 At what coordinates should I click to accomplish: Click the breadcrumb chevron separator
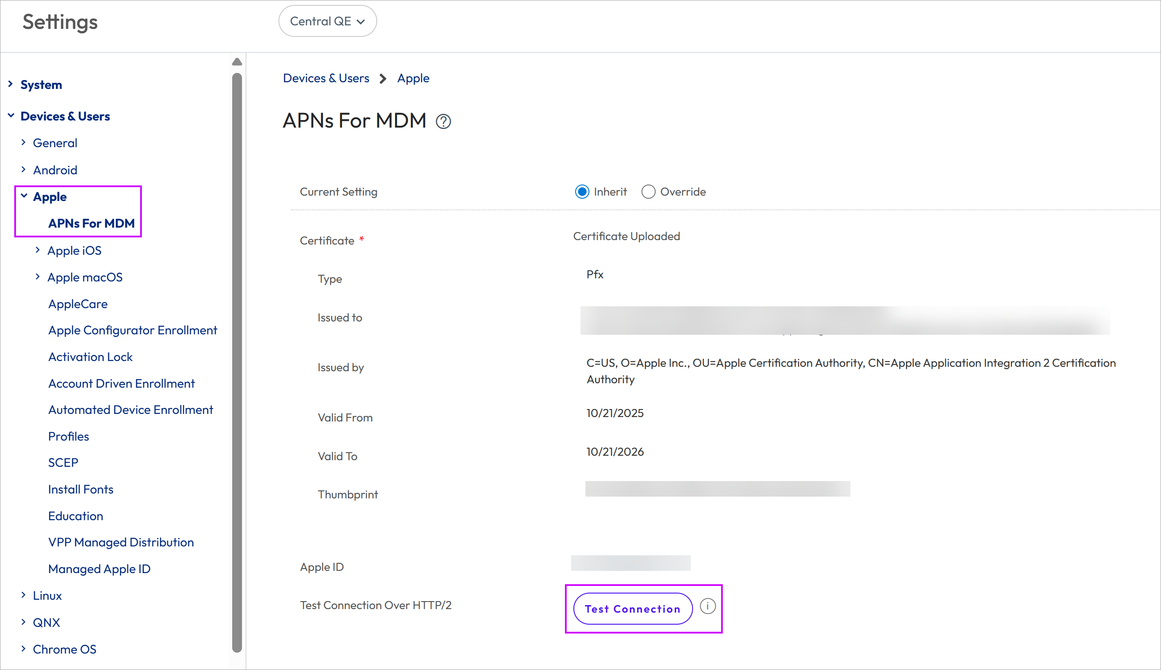point(383,79)
